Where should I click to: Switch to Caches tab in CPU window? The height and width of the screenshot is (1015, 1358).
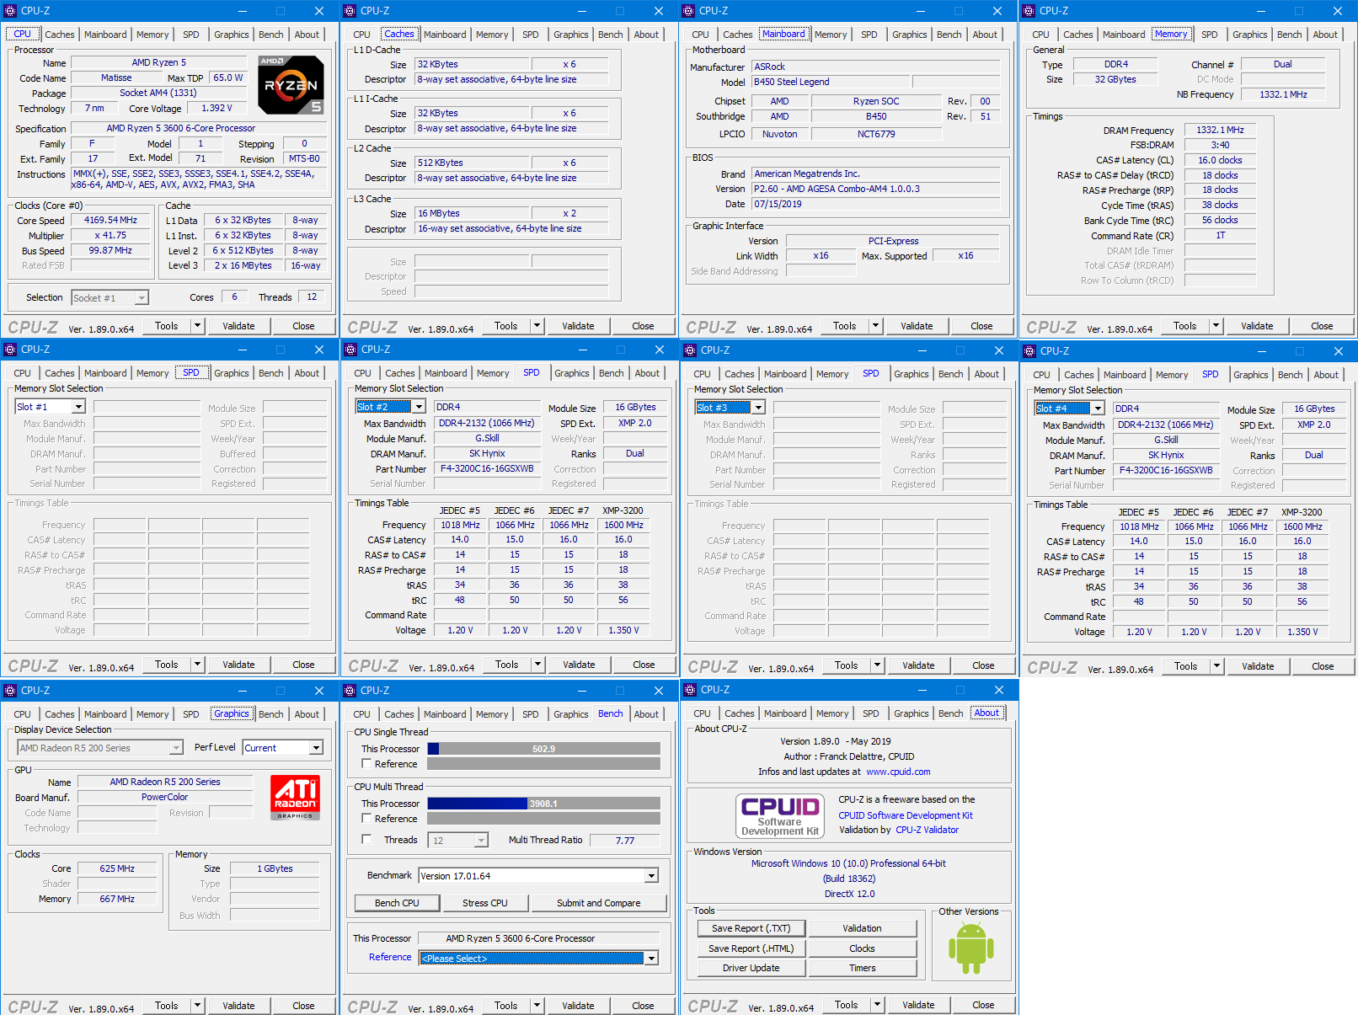coord(60,35)
